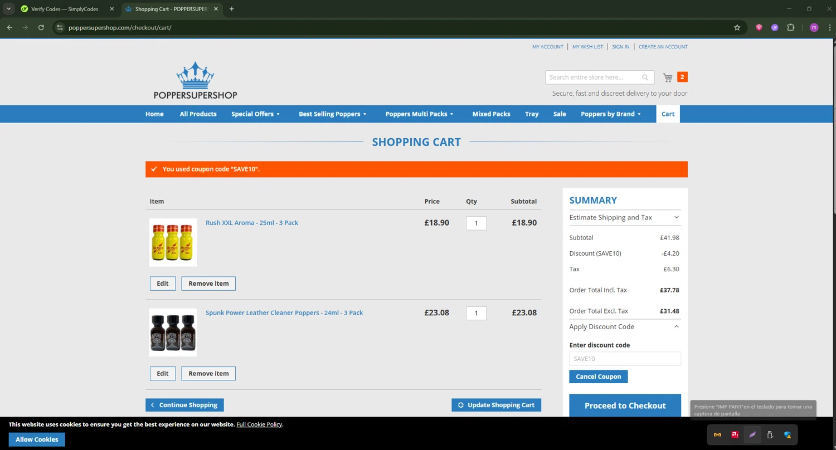Open Mixed Packs in the navigation bar

pos(491,114)
